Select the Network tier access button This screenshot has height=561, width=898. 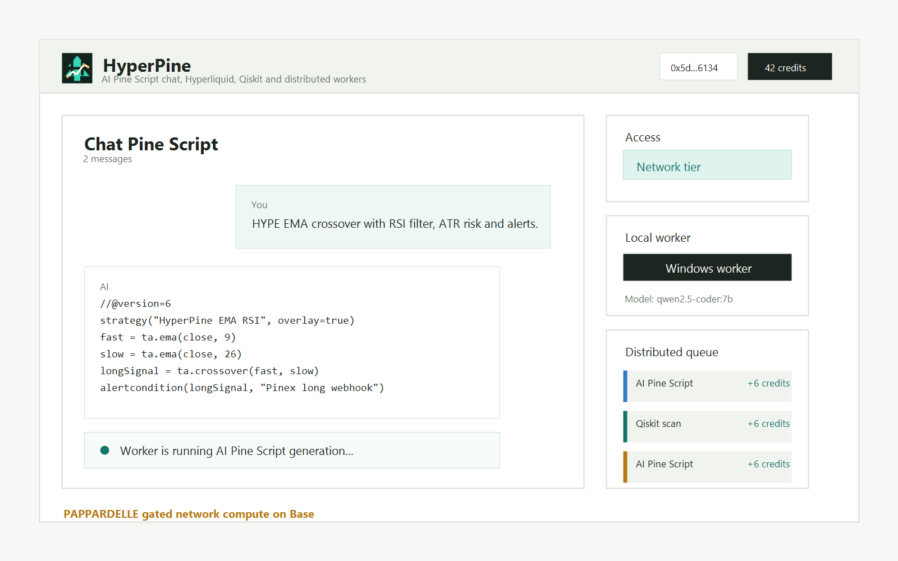coord(707,165)
